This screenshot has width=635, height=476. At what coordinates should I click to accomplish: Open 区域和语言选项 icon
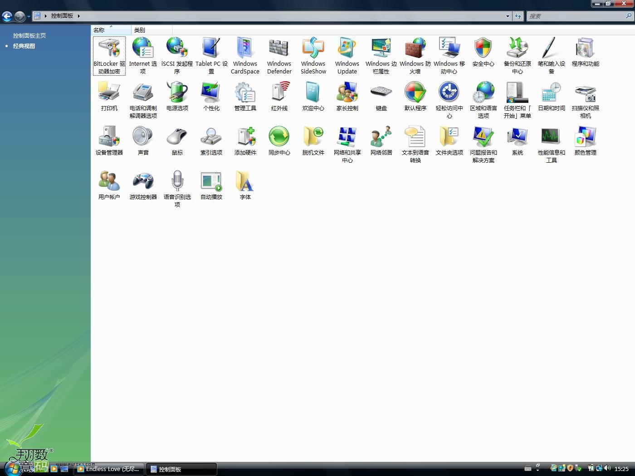484,92
